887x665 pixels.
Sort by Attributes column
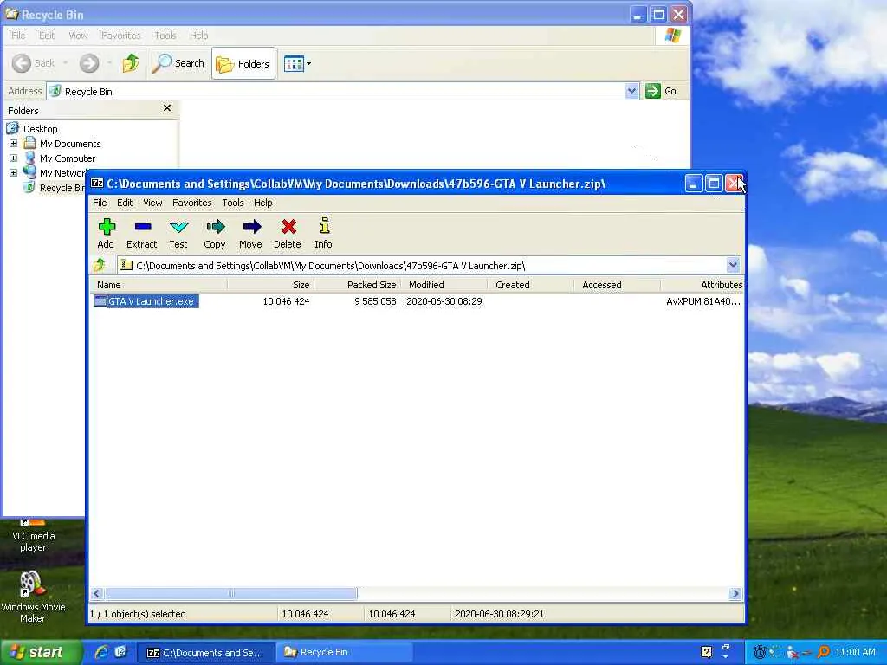pos(702,285)
